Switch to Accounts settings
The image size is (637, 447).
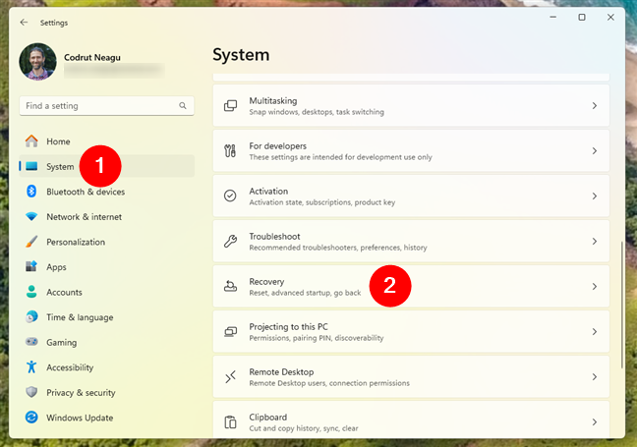tap(106, 293)
